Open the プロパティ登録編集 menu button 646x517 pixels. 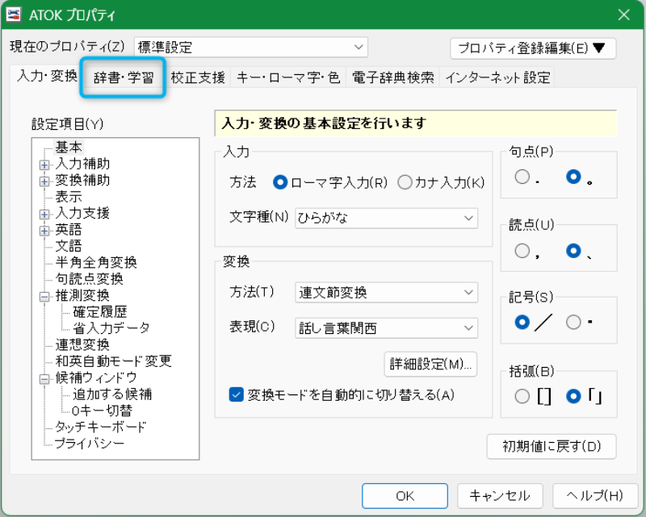(533, 48)
